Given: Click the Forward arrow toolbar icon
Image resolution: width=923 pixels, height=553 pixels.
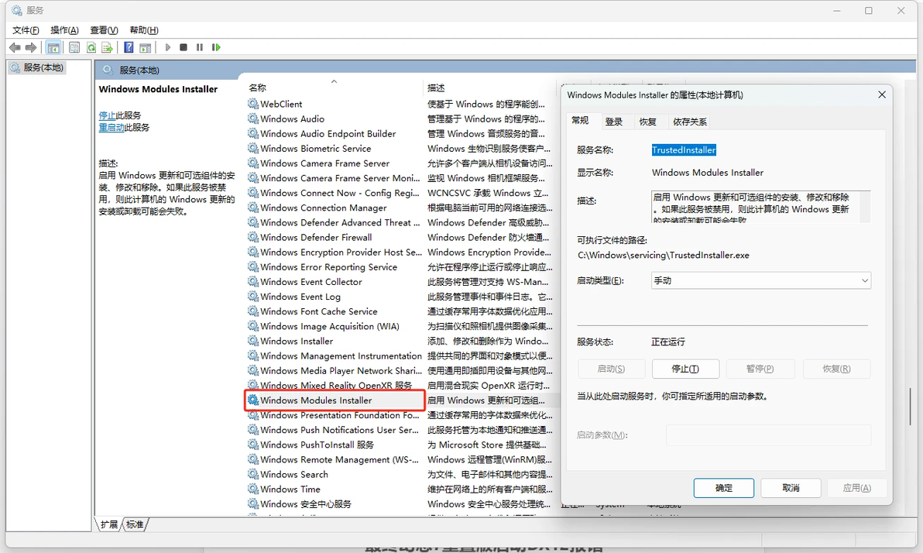Looking at the screenshot, I should pos(31,47).
